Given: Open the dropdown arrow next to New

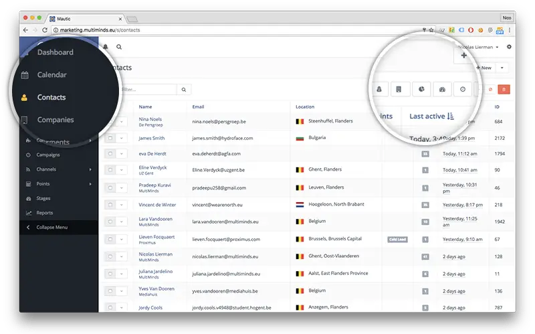Looking at the screenshot, I should coord(502,68).
